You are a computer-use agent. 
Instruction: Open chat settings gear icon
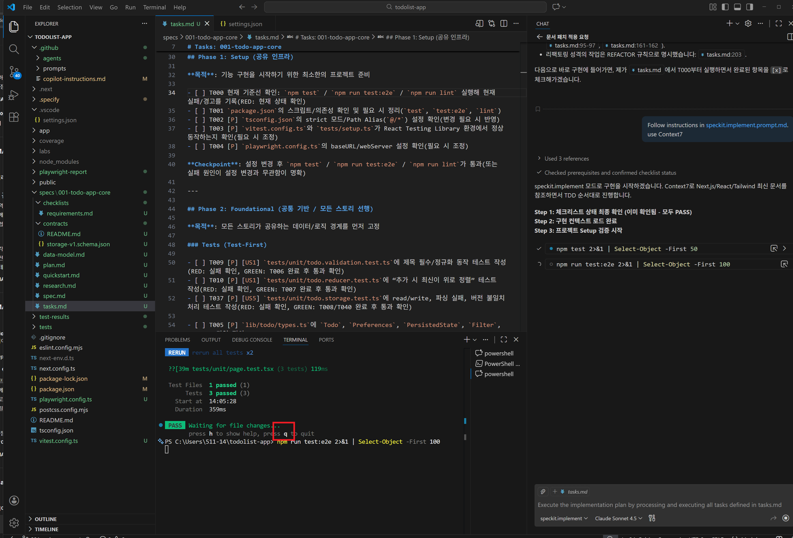748,24
